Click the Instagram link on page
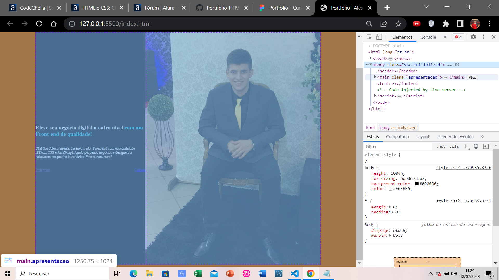Screen dimensions: 499x280 click(x=43, y=170)
